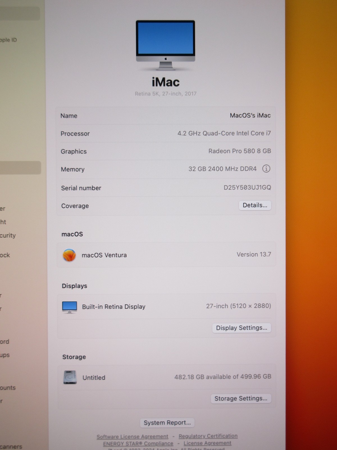Click the macOS Ventura label
The height and width of the screenshot is (450, 337).
click(104, 255)
